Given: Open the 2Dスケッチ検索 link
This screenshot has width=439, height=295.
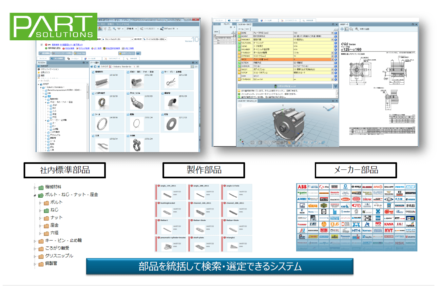Looking at the screenshot, I should (82, 48).
